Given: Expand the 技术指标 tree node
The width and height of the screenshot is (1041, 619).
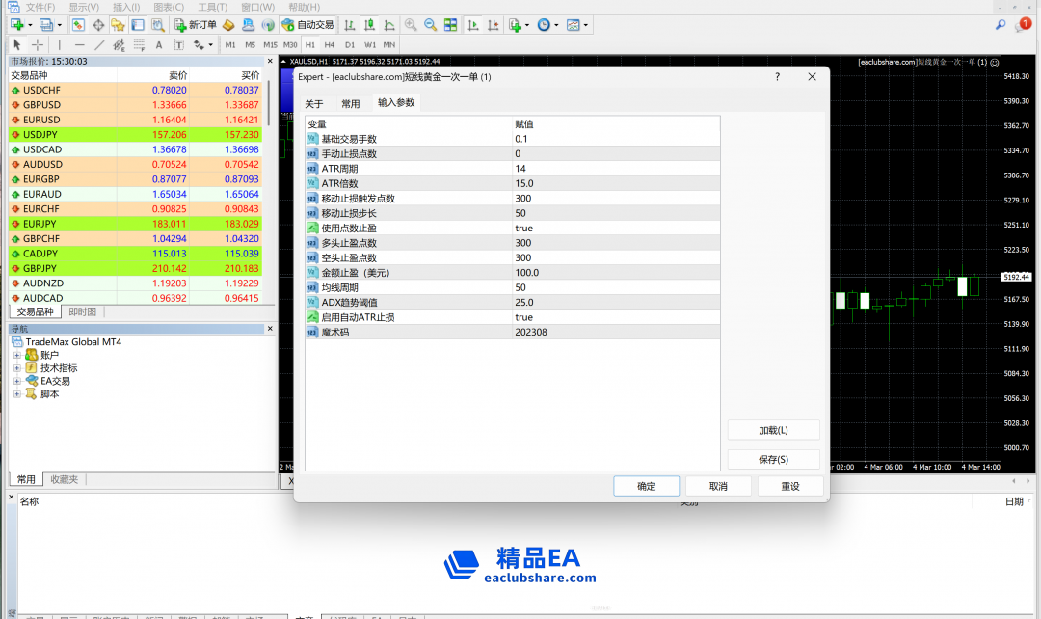Looking at the screenshot, I should [x=17, y=368].
